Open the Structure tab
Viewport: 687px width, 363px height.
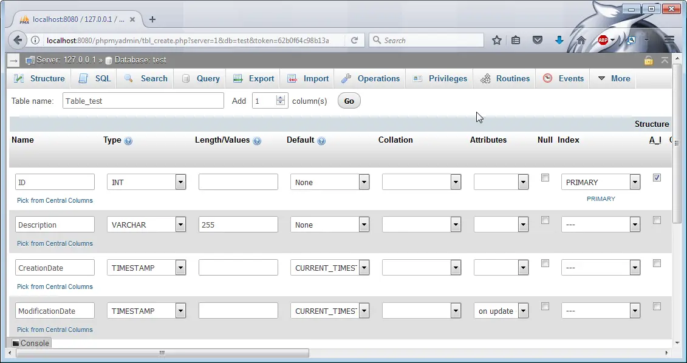(x=39, y=78)
